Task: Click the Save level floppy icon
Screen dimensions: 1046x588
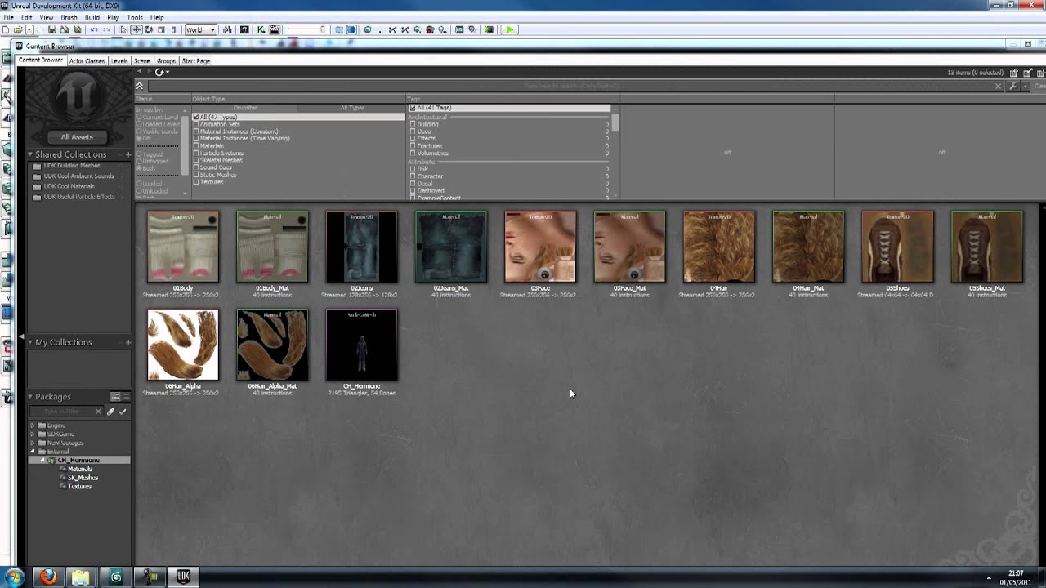Action: pos(51,29)
